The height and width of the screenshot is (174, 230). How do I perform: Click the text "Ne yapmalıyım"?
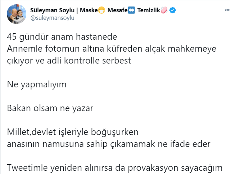tap(37, 84)
